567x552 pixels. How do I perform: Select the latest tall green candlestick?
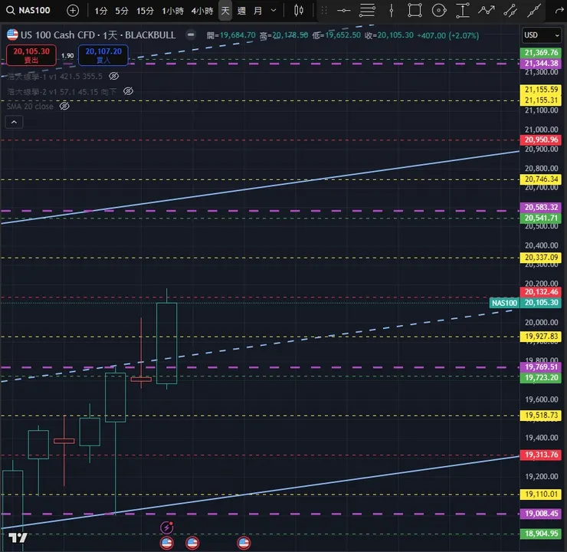pyautogui.click(x=167, y=343)
